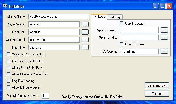Browse for Player Avatar file

85,24
